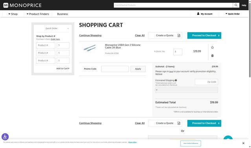Click the second quick order quantity field
Screen dimensions: 251x148
click(63, 53)
